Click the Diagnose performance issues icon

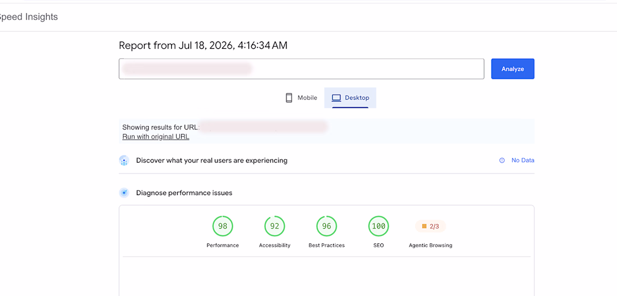pos(124,193)
